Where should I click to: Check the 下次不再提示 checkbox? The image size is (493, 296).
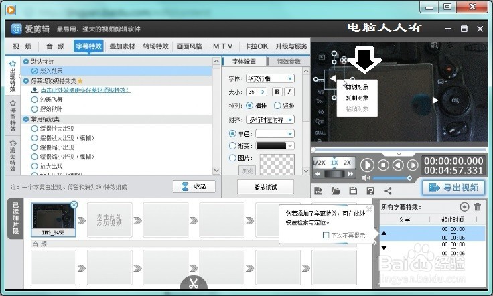click(326, 235)
